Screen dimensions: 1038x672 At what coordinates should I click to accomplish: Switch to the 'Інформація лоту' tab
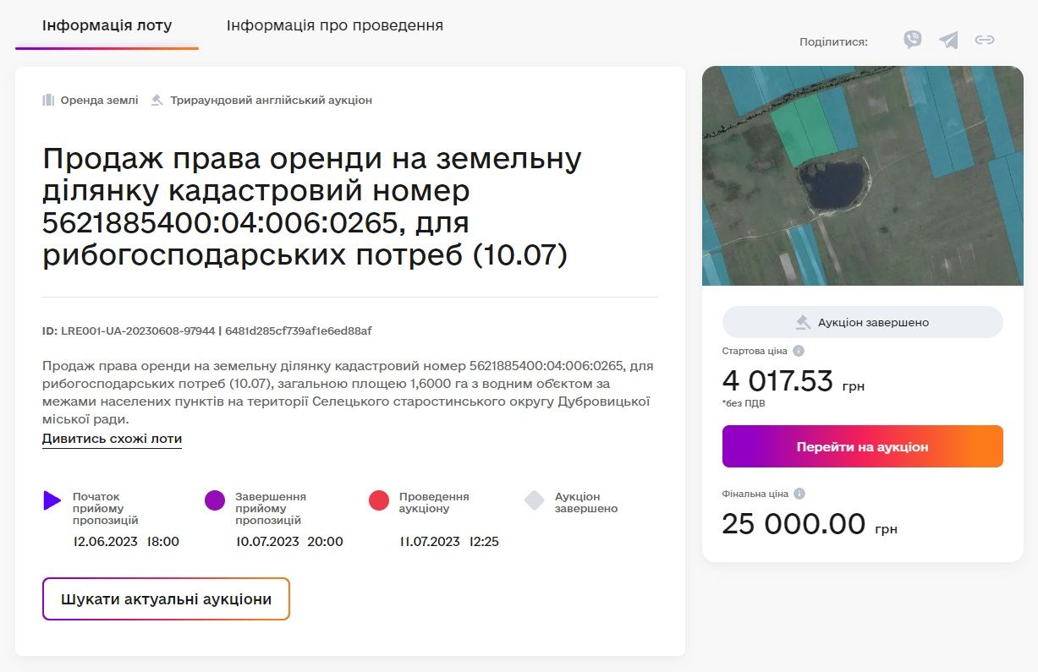point(107,25)
